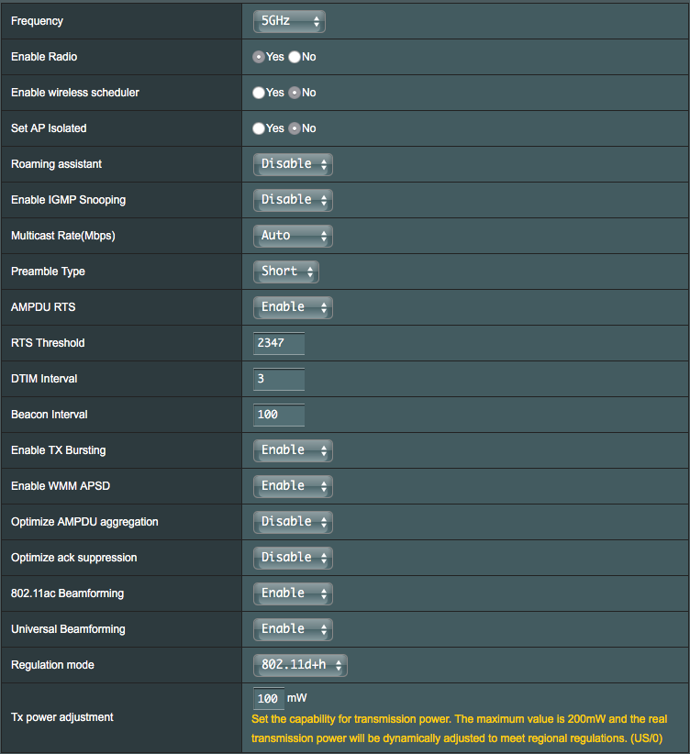Open the AMPDU RTS dropdown
The height and width of the screenshot is (754, 690).
[293, 307]
